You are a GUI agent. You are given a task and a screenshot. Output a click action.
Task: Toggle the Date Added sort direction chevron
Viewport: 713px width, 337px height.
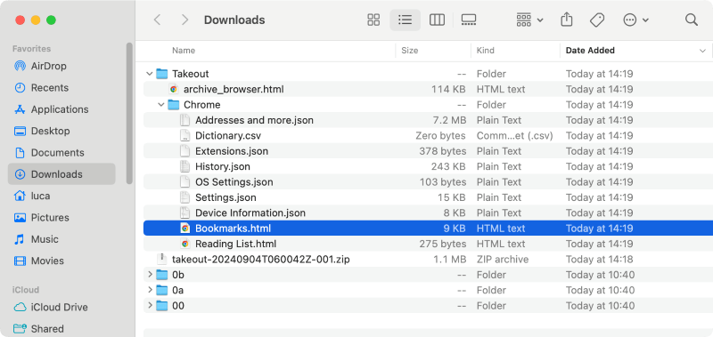click(702, 51)
